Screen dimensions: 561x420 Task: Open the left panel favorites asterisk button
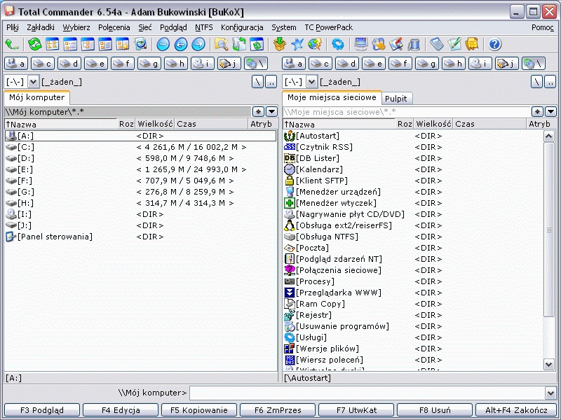pos(258,112)
